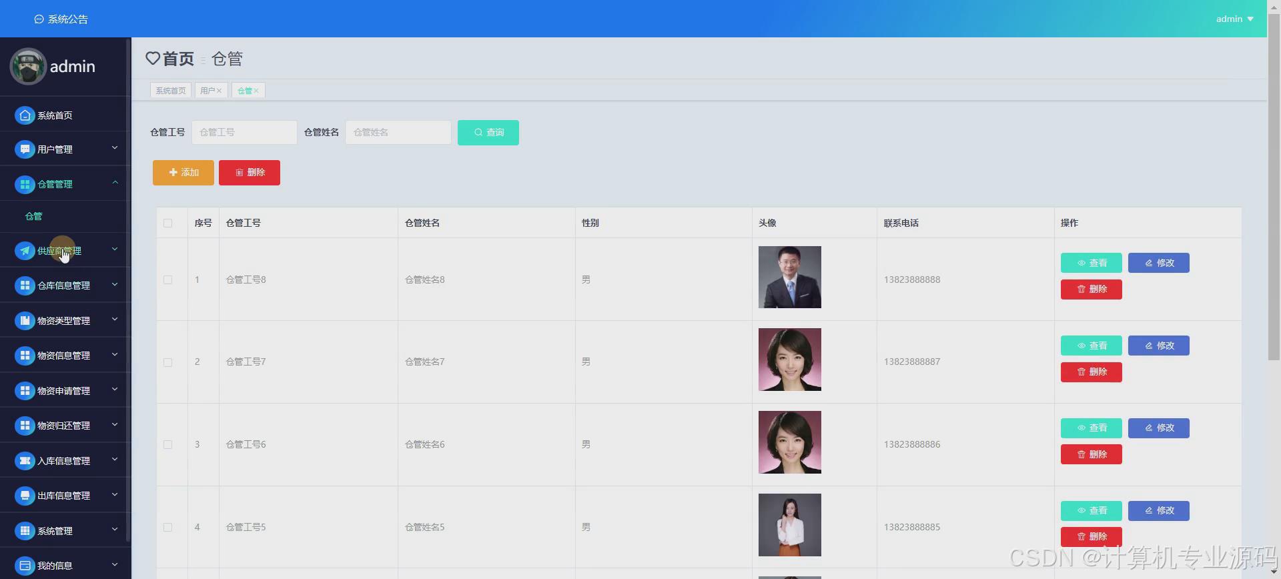Screen dimensions: 1281x579
Task: Click 删除 for row 仓管工号8
Action: [x=1092, y=289]
